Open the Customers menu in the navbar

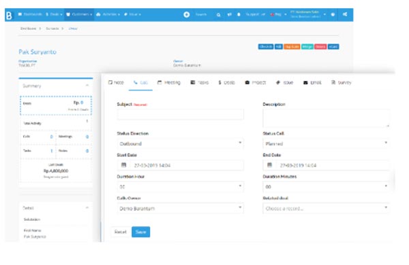pyautogui.click(x=79, y=14)
